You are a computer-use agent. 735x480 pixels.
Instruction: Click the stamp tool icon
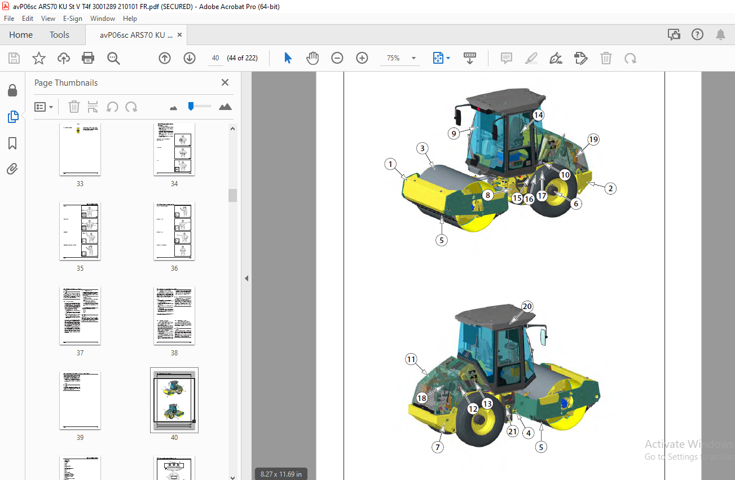[581, 58]
